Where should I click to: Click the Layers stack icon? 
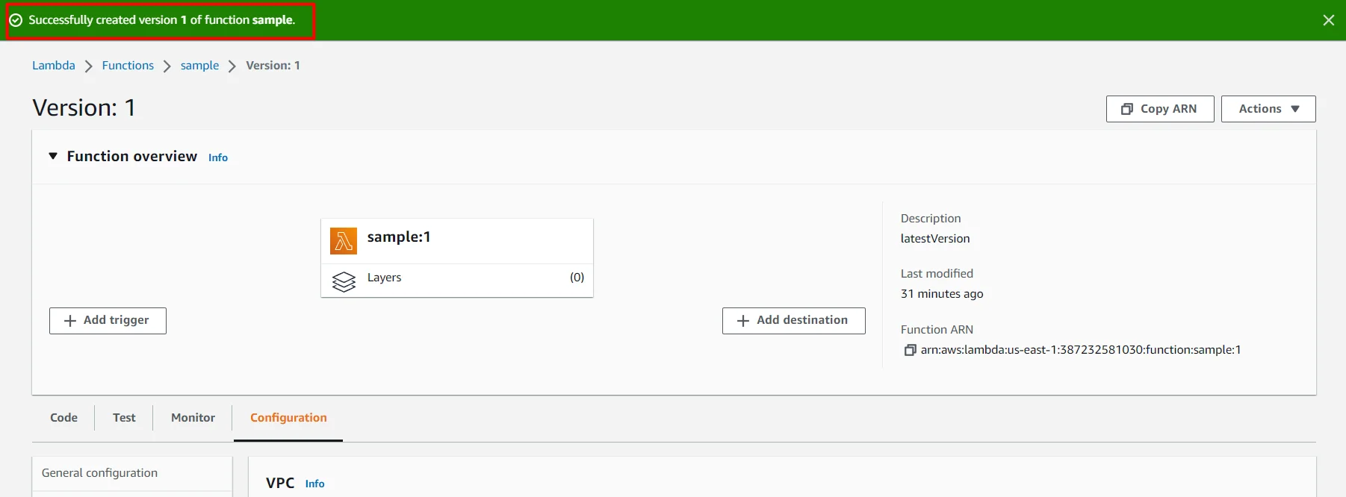coord(344,281)
